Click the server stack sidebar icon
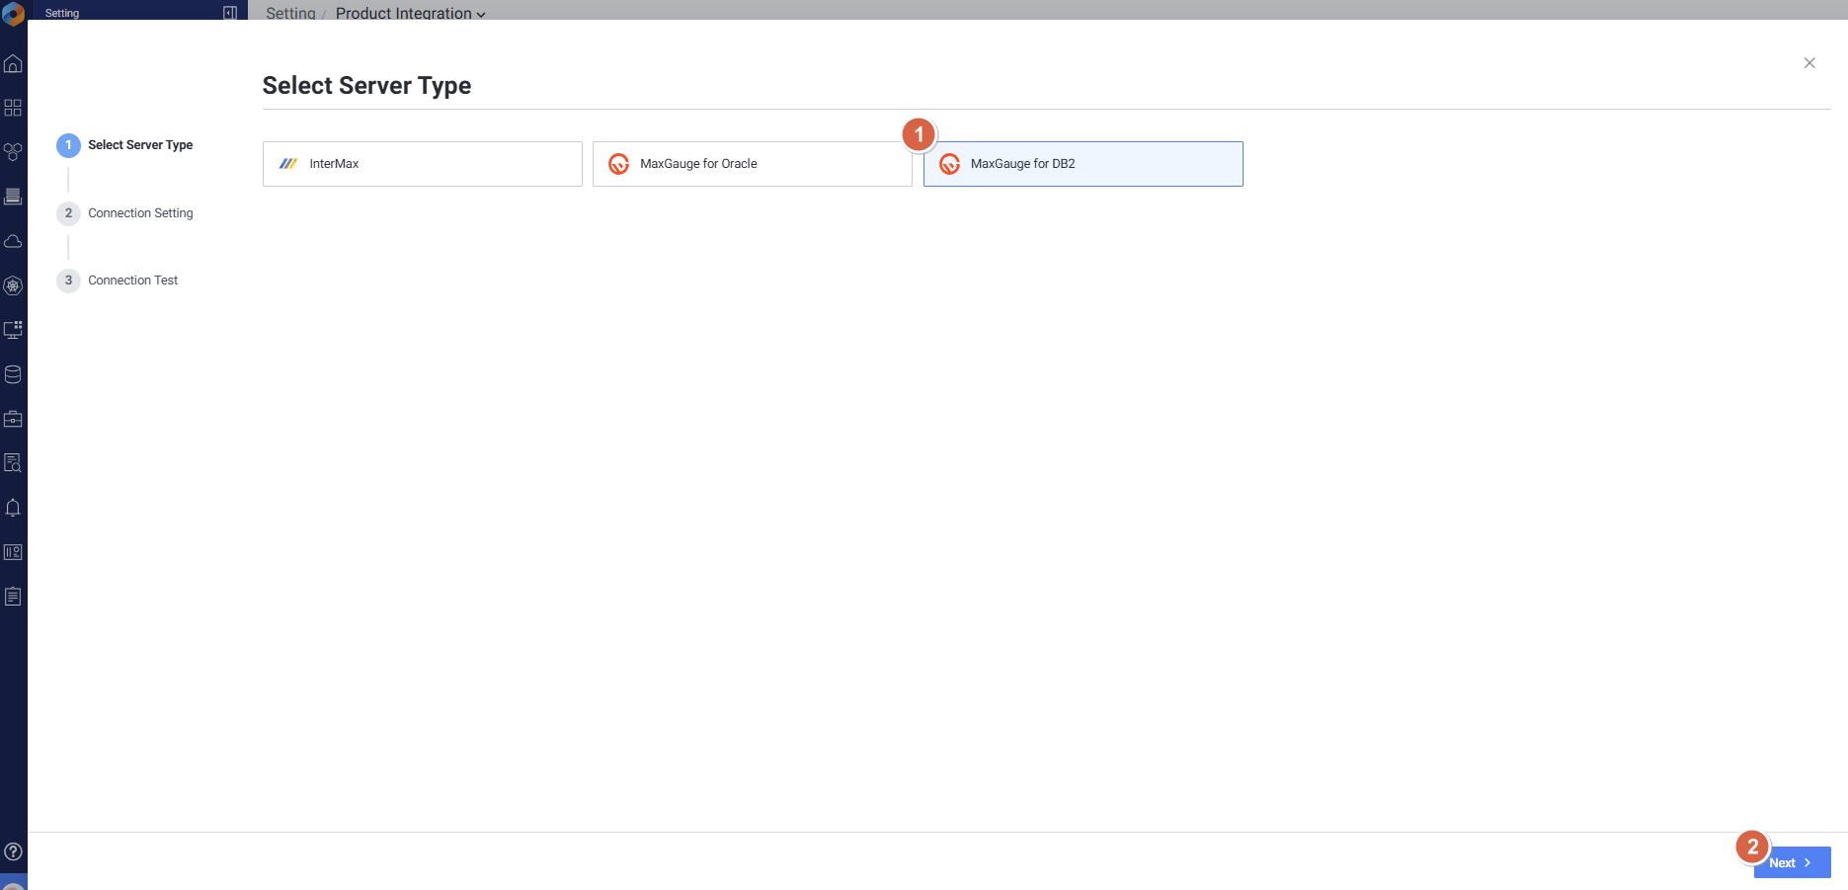1848x890 pixels. point(13,197)
